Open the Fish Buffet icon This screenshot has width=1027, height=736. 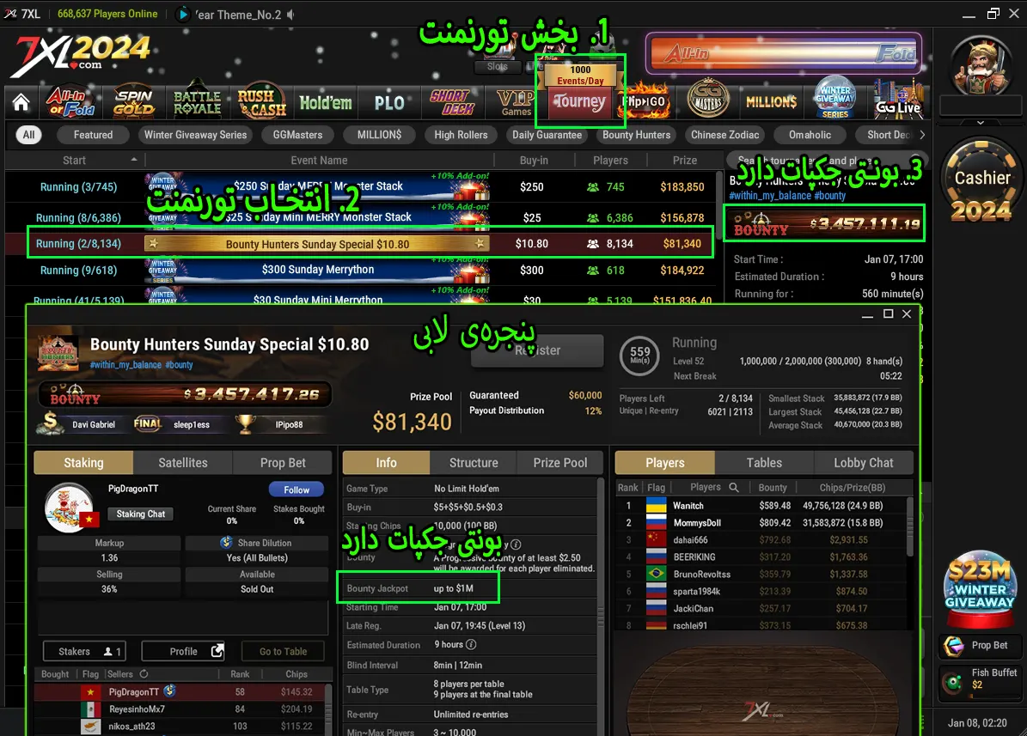tap(952, 683)
